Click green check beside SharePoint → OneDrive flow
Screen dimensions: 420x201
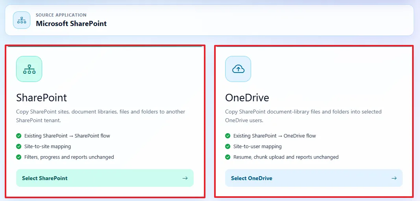(x=228, y=136)
